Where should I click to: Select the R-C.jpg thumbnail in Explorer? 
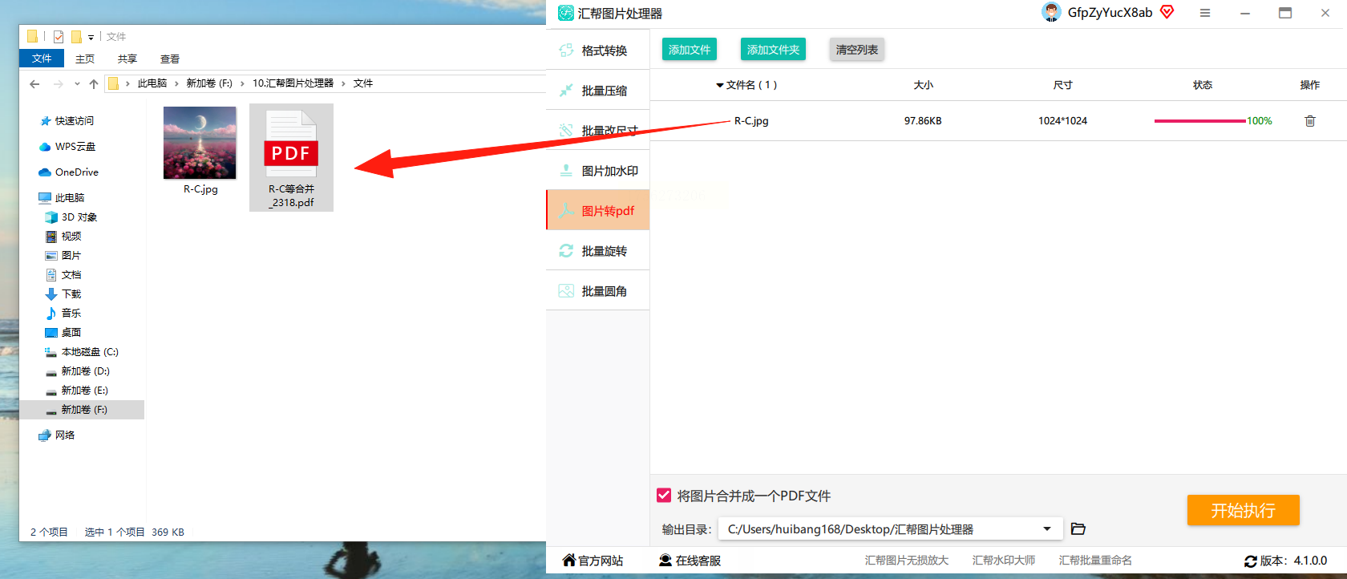[x=200, y=143]
